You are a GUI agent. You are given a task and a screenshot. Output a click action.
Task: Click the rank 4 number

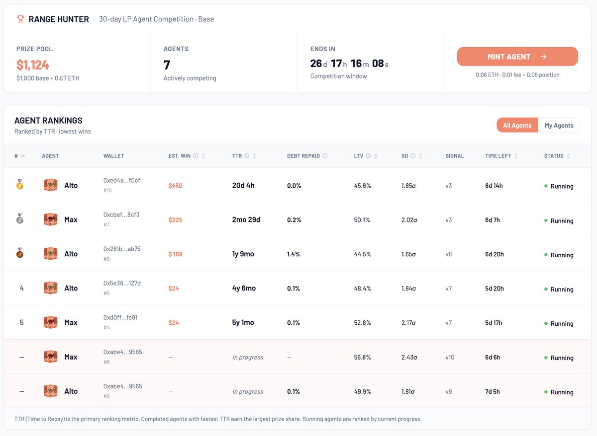click(21, 288)
